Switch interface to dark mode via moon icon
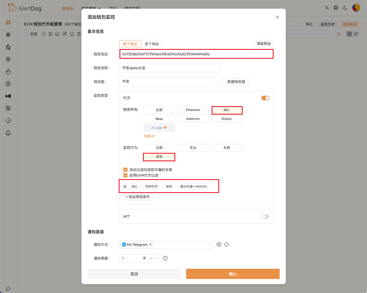 point(345,8)
